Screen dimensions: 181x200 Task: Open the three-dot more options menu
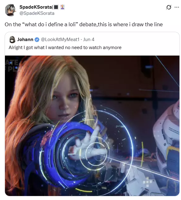(177, 7)
